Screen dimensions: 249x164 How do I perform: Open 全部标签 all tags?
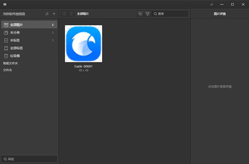(x=29, y=48)
